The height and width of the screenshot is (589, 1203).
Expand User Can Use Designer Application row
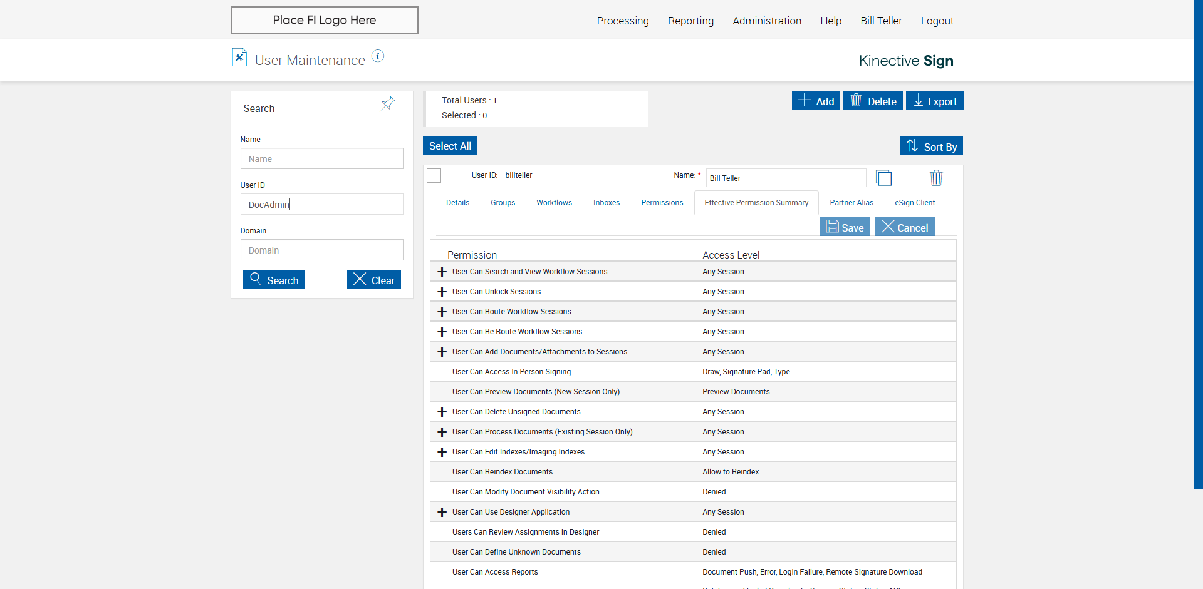click(442, 512)
